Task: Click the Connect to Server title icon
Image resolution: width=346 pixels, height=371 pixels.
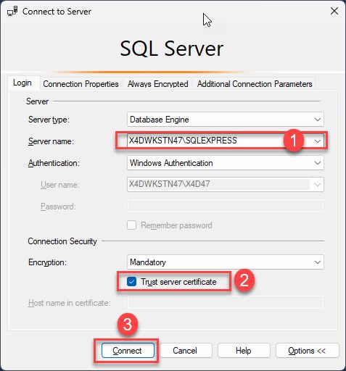Action: 12,12
